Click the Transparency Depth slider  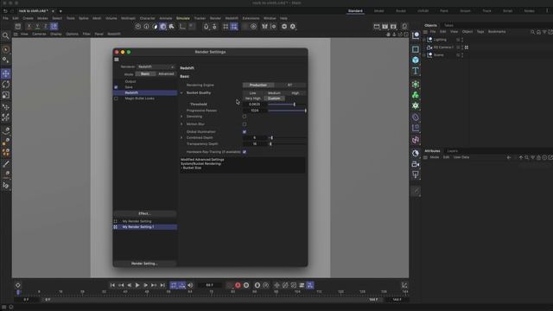tap(287, 144)
